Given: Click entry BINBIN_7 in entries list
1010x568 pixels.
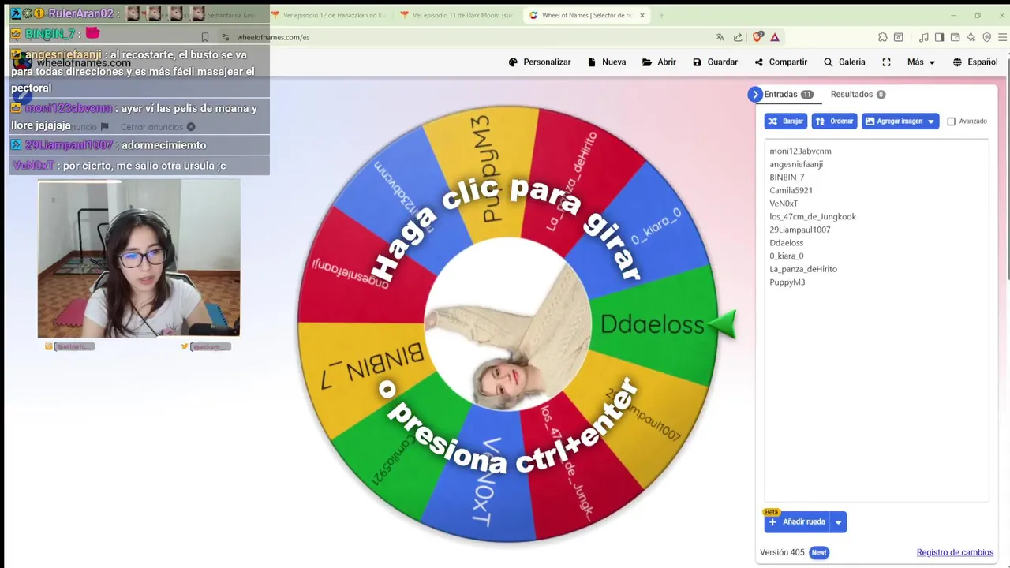Looking at the screenshot, I should pos(787,177).
